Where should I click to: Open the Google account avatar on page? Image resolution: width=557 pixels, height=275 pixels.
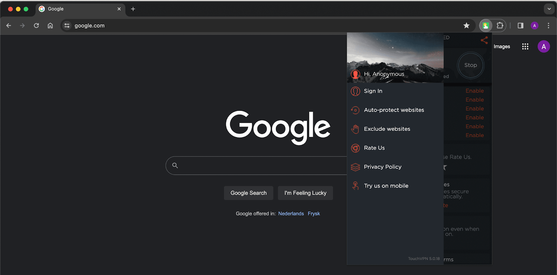click(544, 46)
